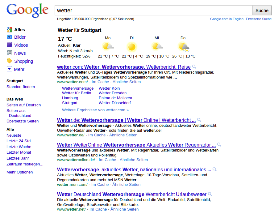Click the Alles sidebar icon
The width and height of the screenshot is (274, 214).
[10, 30]
